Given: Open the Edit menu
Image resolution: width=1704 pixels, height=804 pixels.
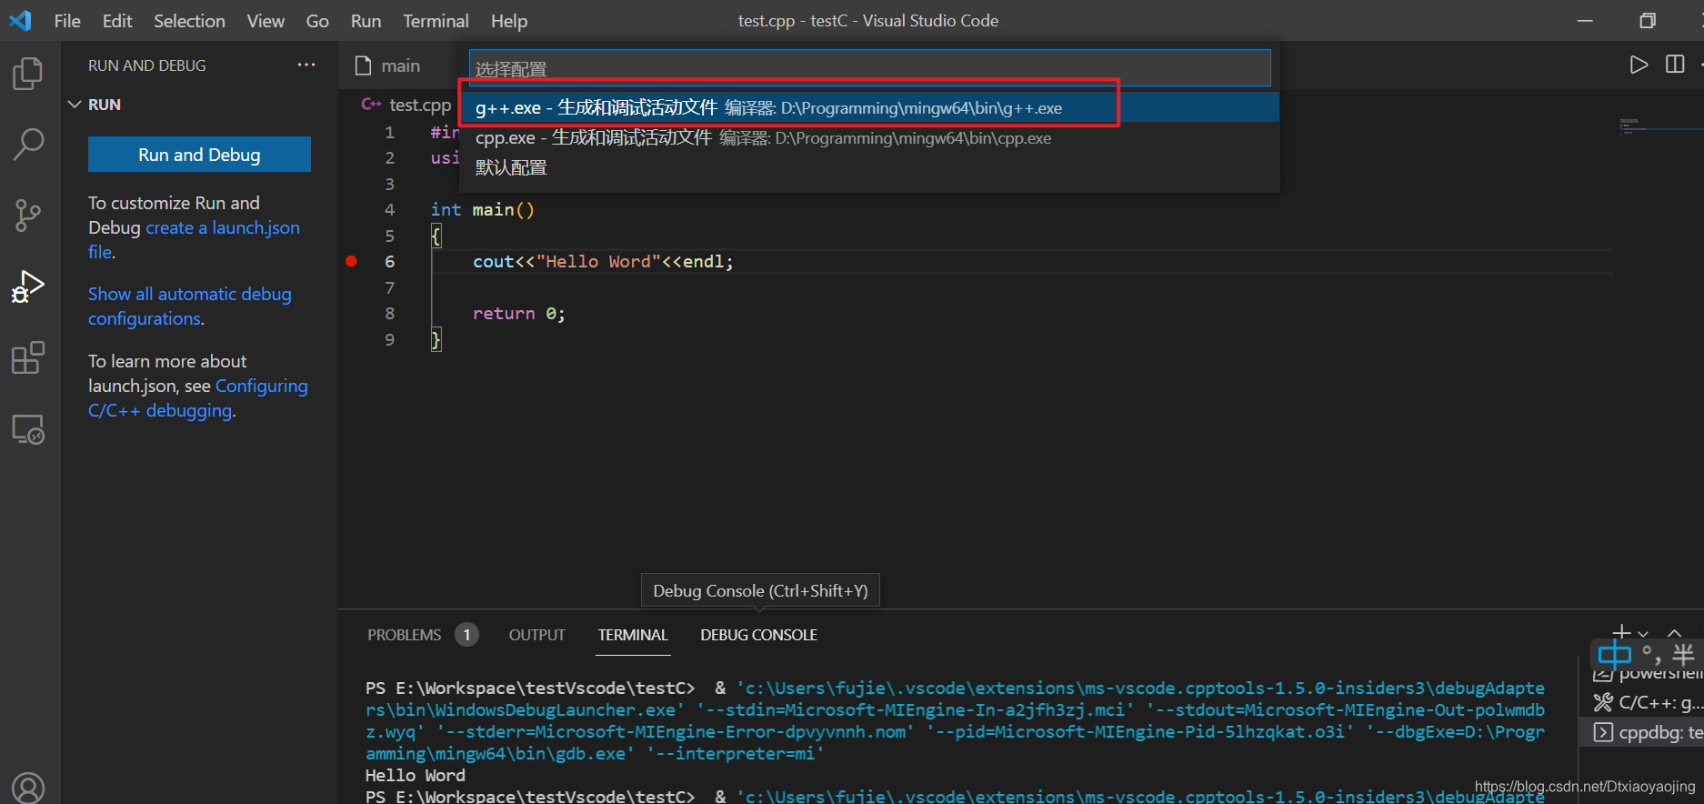Looking at the screenshot, I should (x=117, y=20).
